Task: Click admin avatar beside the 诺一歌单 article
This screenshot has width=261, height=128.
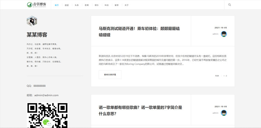Action: [224, 113]
